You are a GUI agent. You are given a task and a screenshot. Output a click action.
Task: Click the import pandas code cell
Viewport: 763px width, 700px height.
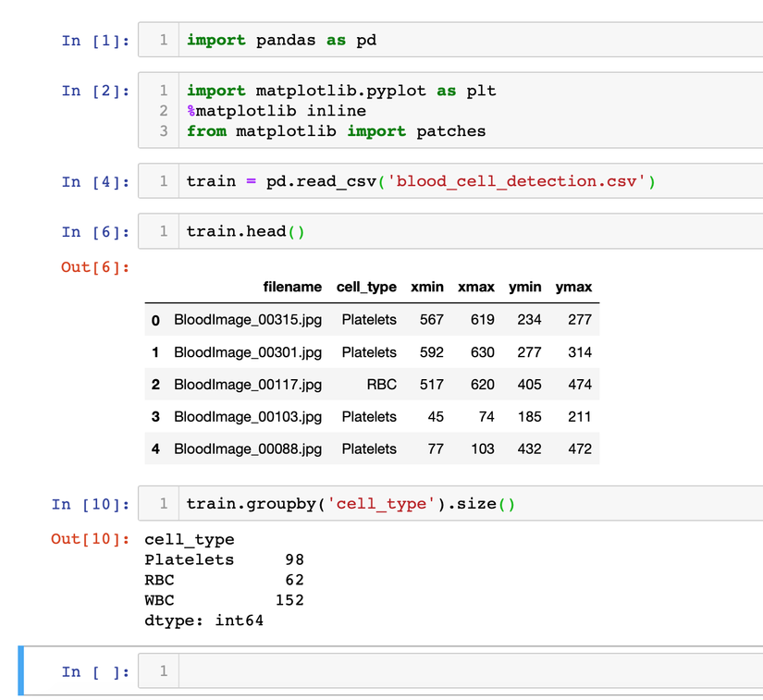462,41
